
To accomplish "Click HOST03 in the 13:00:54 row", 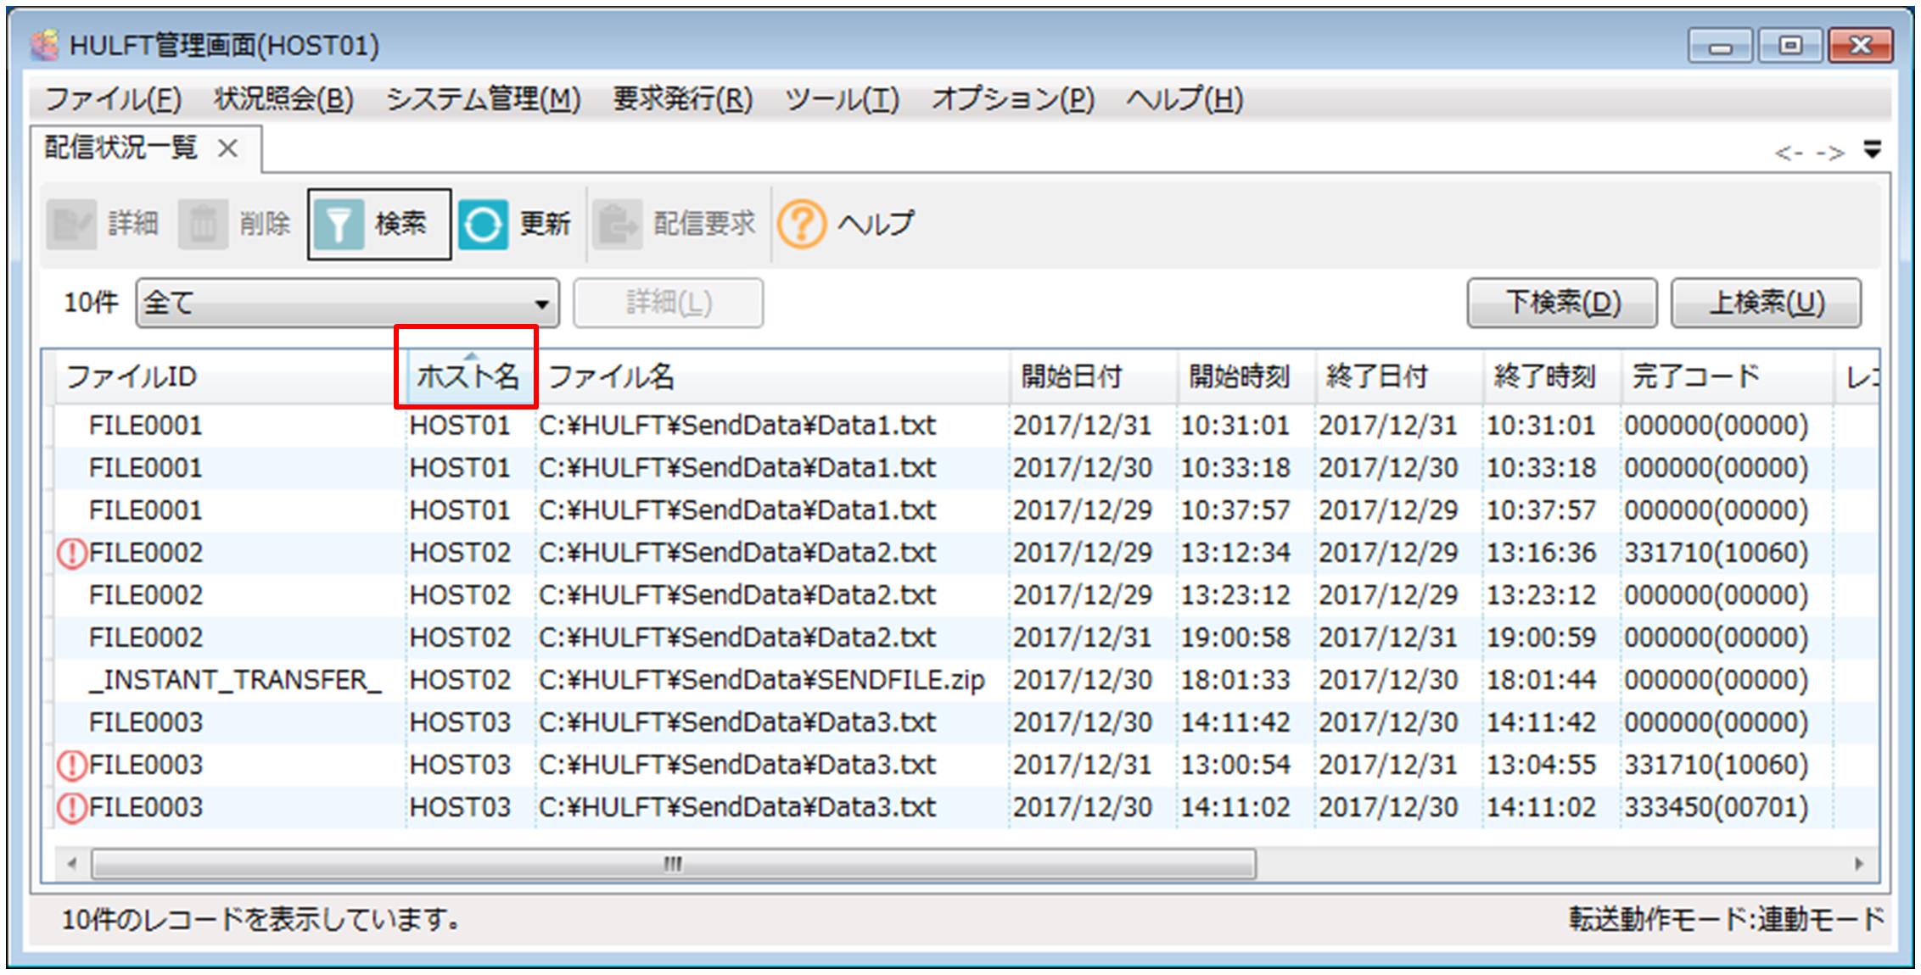I will pos(460,765).
